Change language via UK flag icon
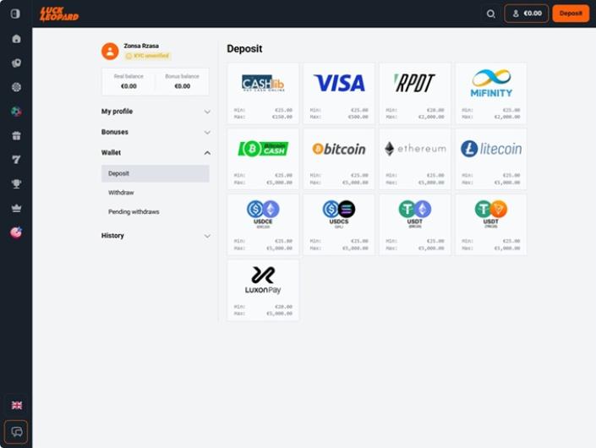Image resolution: width=596 pixels, height=448 pixels. tap(17, 405)
